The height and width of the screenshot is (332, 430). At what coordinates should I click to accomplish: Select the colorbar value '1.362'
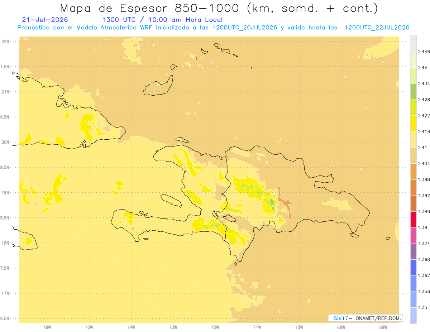424,275
